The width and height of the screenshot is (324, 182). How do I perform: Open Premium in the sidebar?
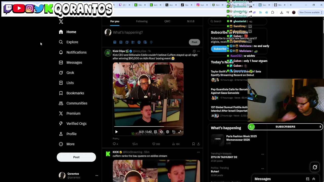[x=70, y=113]
